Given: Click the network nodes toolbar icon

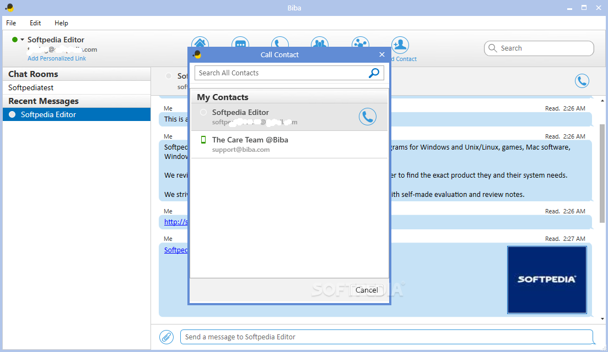Looking at the screenshot, I should click(361, 42).
